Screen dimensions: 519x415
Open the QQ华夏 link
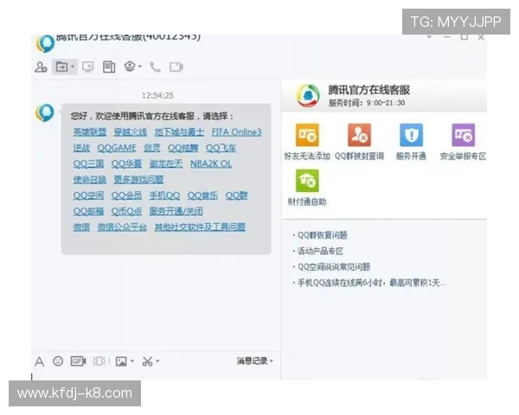pyautogui.click(x=126, y=163)
